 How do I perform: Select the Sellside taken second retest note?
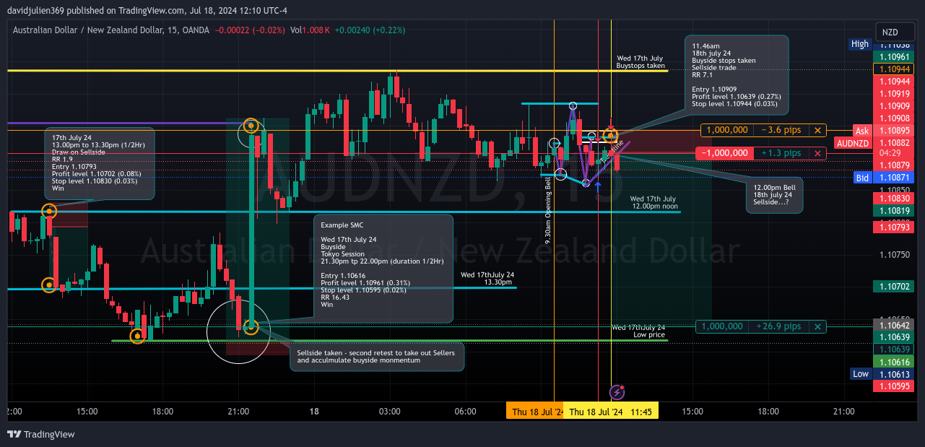click(x=377, y=357)
